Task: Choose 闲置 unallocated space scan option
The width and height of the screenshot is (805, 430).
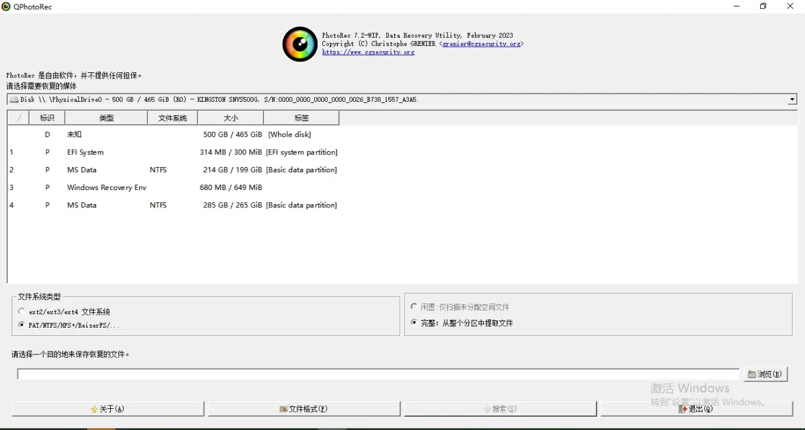Action: click(414, 307)
